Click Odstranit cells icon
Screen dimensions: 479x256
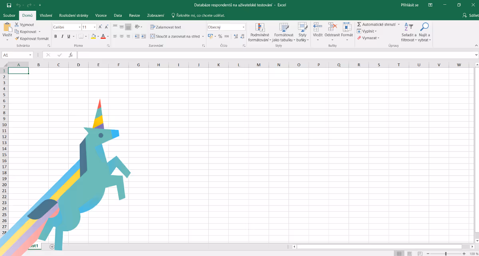[332, 27]
